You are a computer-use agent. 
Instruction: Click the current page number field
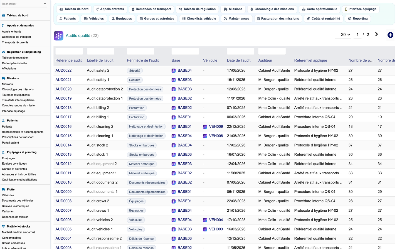[x=357, y=35]
